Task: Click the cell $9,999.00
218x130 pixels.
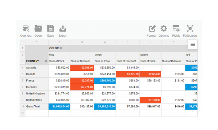Action: coord(105,87)
